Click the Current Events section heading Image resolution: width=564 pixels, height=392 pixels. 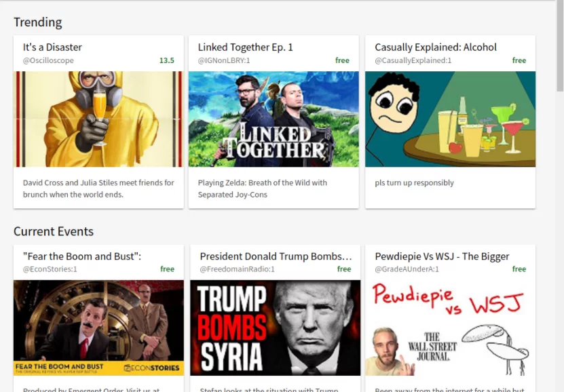pos(54,231)
